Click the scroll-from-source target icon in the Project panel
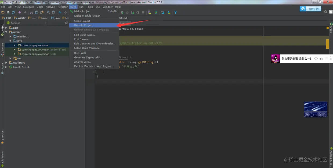 [66, 23]
